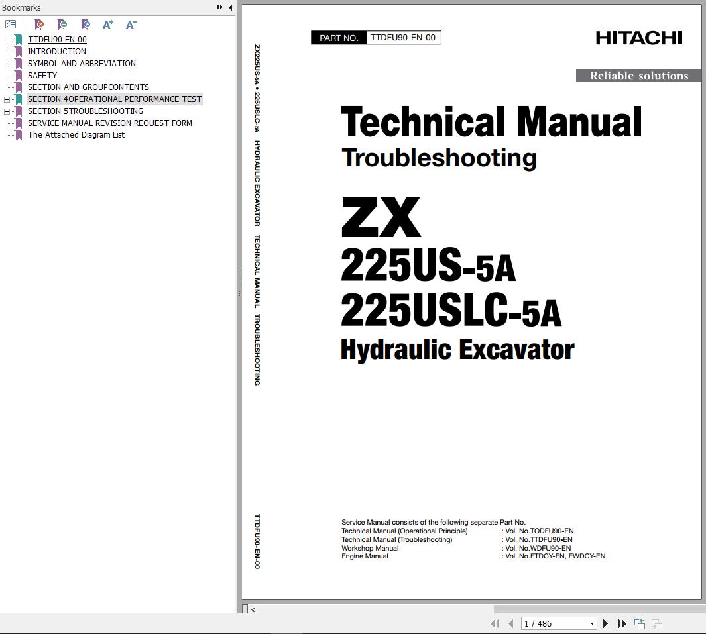Open The Attached Diagram List bookmark
This screenshot has height=634, width=706.
[76, 135]
